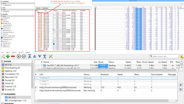Click left scroll arrow under tracker list
Image resolution: width=184 pixels, height=104 pixels.
click(x=36, y=101)
